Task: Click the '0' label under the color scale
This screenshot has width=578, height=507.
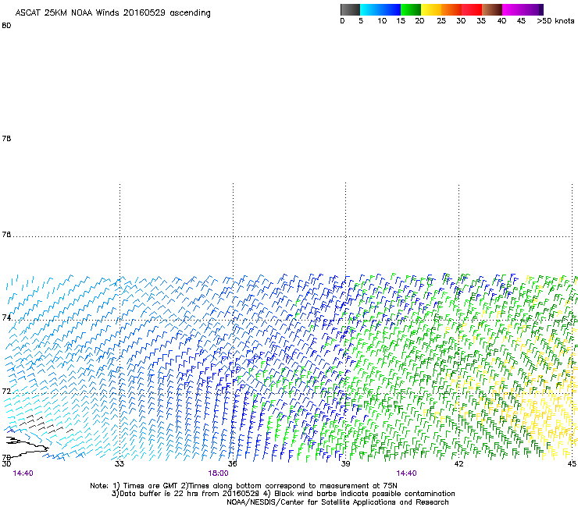Action: pyautogui.click(x=342, y=20)
